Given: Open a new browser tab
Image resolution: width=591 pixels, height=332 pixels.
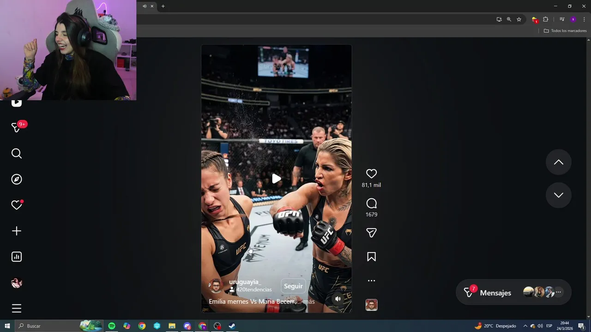Looking at the screenshot, I should pyautogui.click(x=163, y=6).
